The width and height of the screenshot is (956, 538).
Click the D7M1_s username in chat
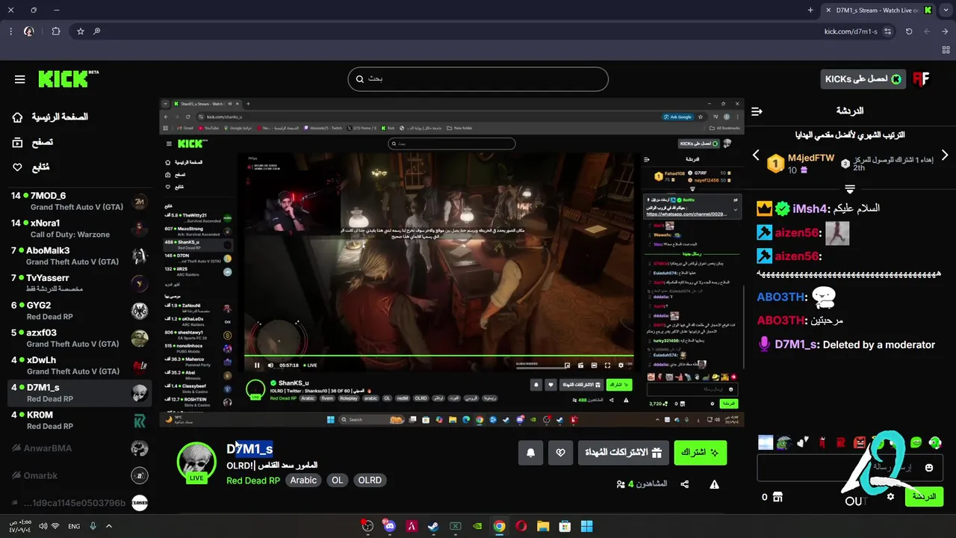click(x=797, y=344)
